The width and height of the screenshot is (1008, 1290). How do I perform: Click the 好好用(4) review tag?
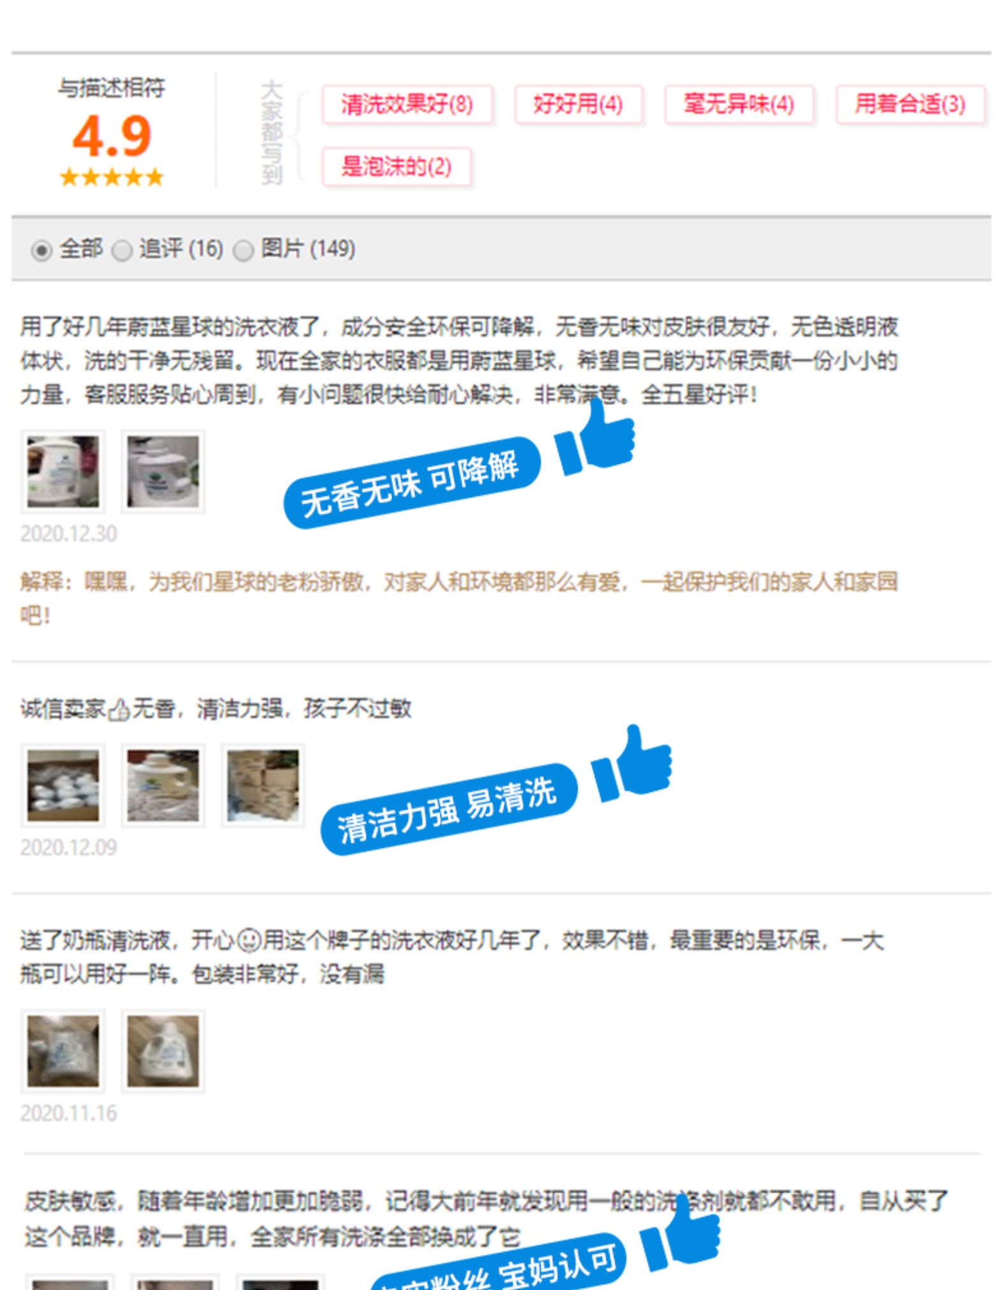(x=578, y=104)
